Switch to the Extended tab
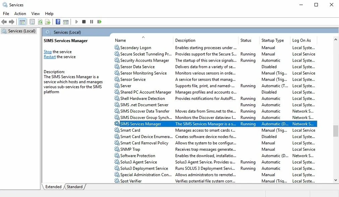339x197 pixels. tap(53, 187)
